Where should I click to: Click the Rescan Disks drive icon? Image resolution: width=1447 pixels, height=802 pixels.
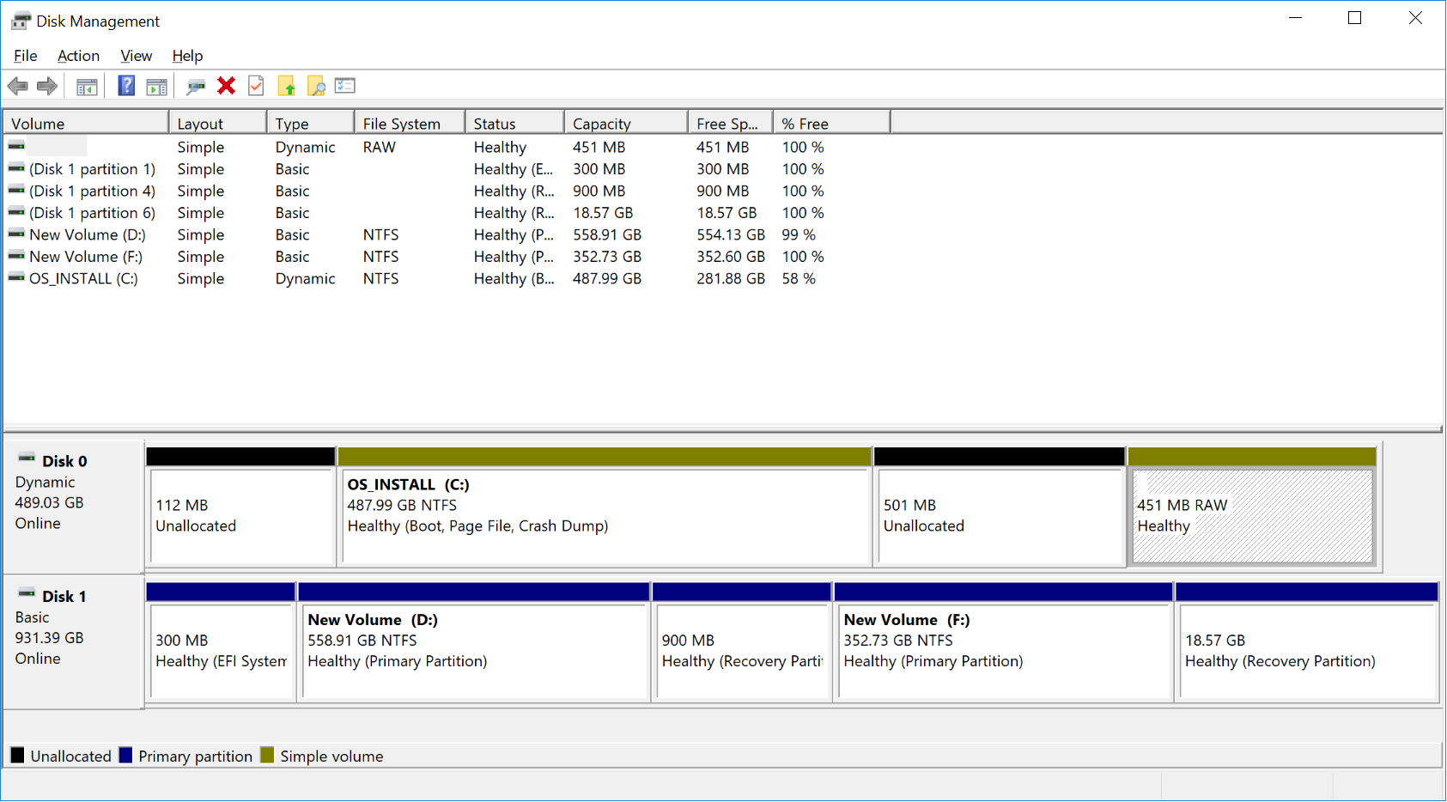tap(196, 86)
